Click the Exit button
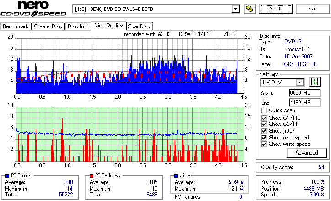 (x=312, y=9)
